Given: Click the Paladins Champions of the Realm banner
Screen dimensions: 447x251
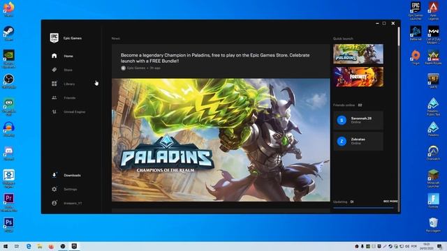Looking at the screenshot, I should click(221, 140).
